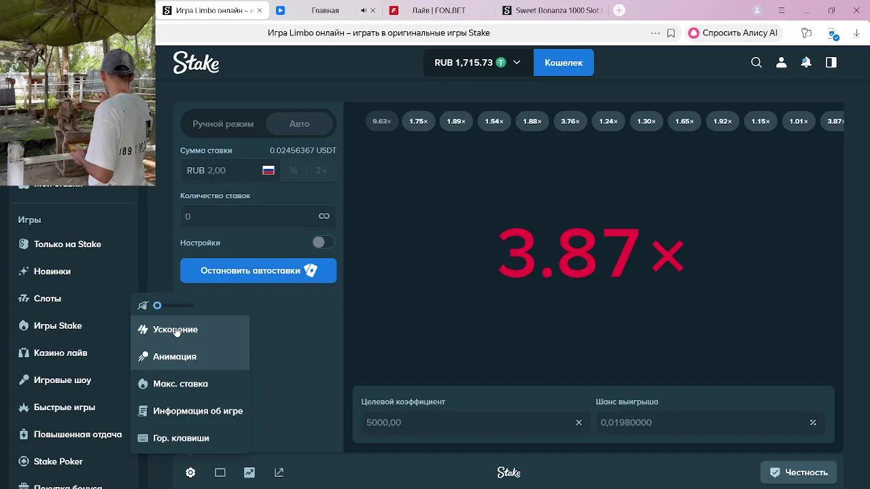Expand the RUB balance dropdown
Viewport: 870px width, 489px height.
coord(517,62)
